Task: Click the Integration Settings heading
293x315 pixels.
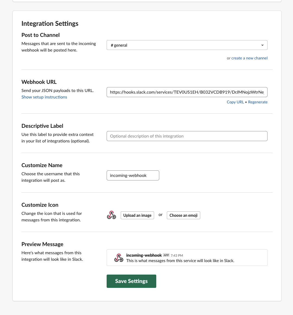Action: pos(50,24)
